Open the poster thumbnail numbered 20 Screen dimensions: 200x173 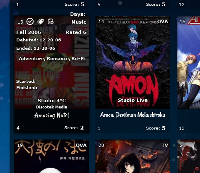click(x=133, y=156)
